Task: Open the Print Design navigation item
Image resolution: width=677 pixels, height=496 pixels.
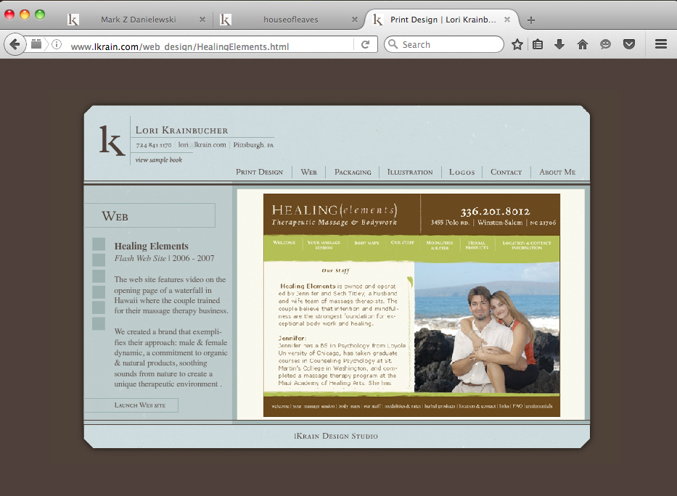Action: pyautogui.click(x=259, y=172)
